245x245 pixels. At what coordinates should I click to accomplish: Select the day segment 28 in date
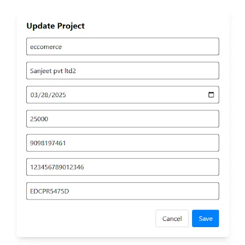pos(44,95)
